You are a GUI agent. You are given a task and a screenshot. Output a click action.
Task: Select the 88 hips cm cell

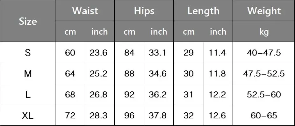click(x=129, y=74)
